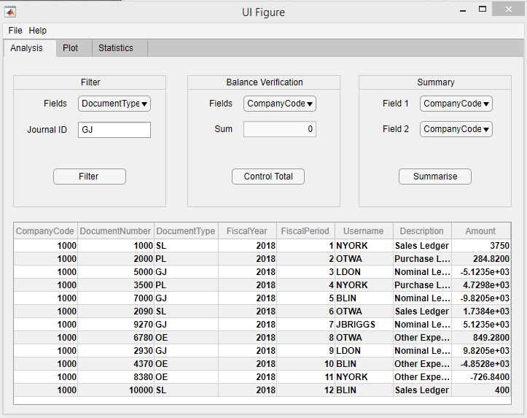Select the cell with amount -4.8528e+03

(481, 364)
